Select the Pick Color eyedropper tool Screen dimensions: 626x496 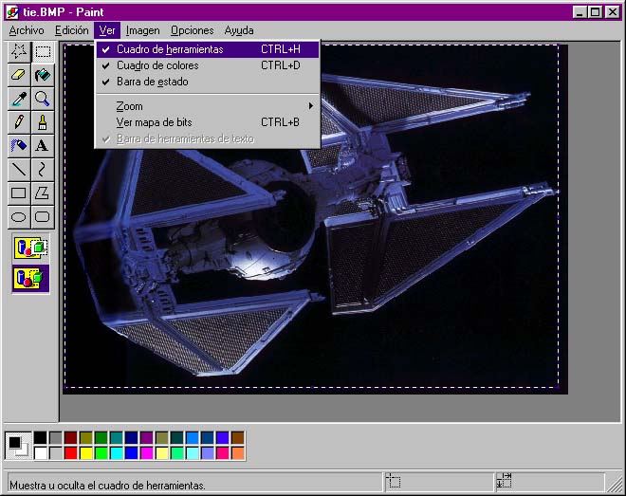(x=19, y=99)
